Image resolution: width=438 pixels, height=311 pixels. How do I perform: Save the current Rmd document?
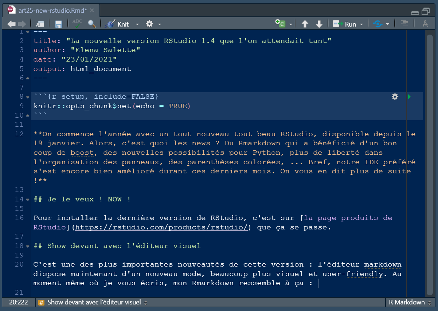[59, 24]
